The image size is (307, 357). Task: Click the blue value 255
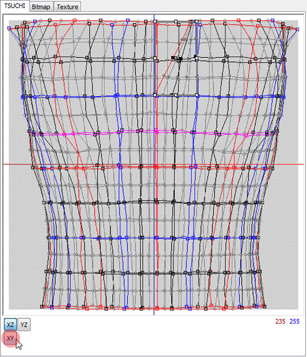tap(294, 321)
